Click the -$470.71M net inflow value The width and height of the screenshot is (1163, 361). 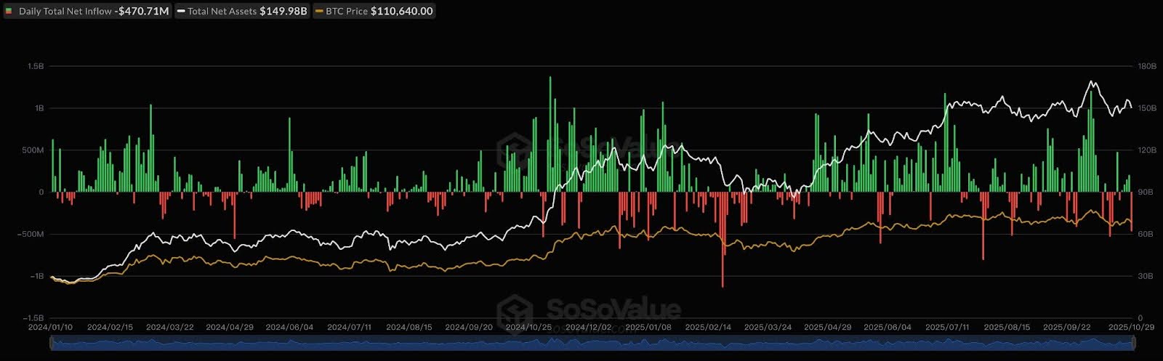(141, 12)
